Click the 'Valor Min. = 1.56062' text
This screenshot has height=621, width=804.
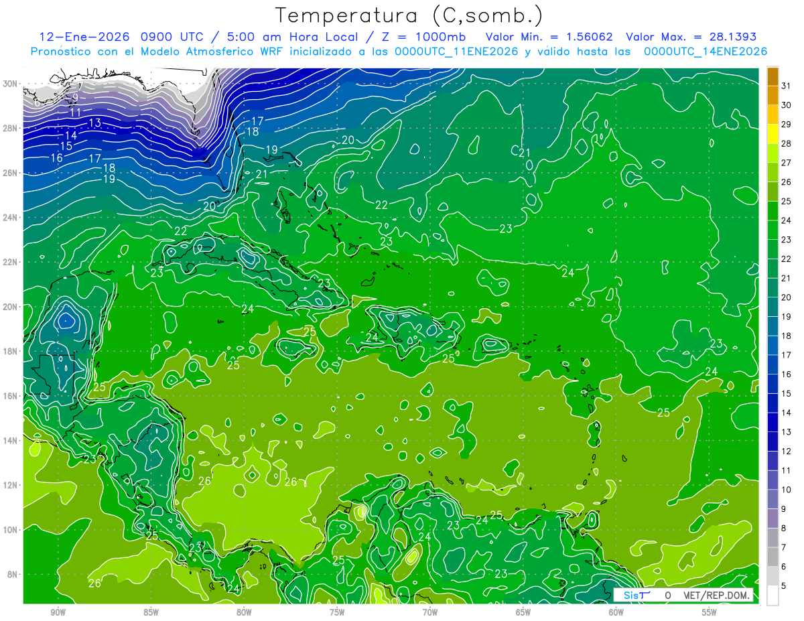[549, 37]
